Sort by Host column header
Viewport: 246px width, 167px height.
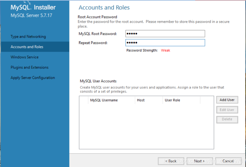[x=149, y=100]
